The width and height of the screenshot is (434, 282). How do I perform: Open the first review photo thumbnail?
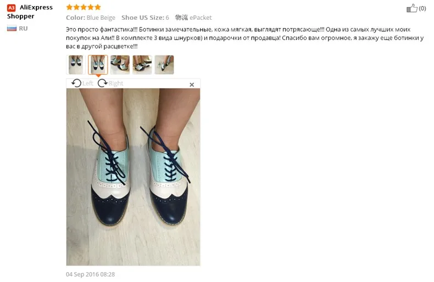pyautogui.click(x=76, y=65)
